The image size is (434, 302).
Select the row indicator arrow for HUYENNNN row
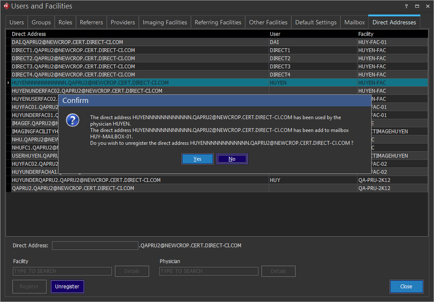[8, 83]
